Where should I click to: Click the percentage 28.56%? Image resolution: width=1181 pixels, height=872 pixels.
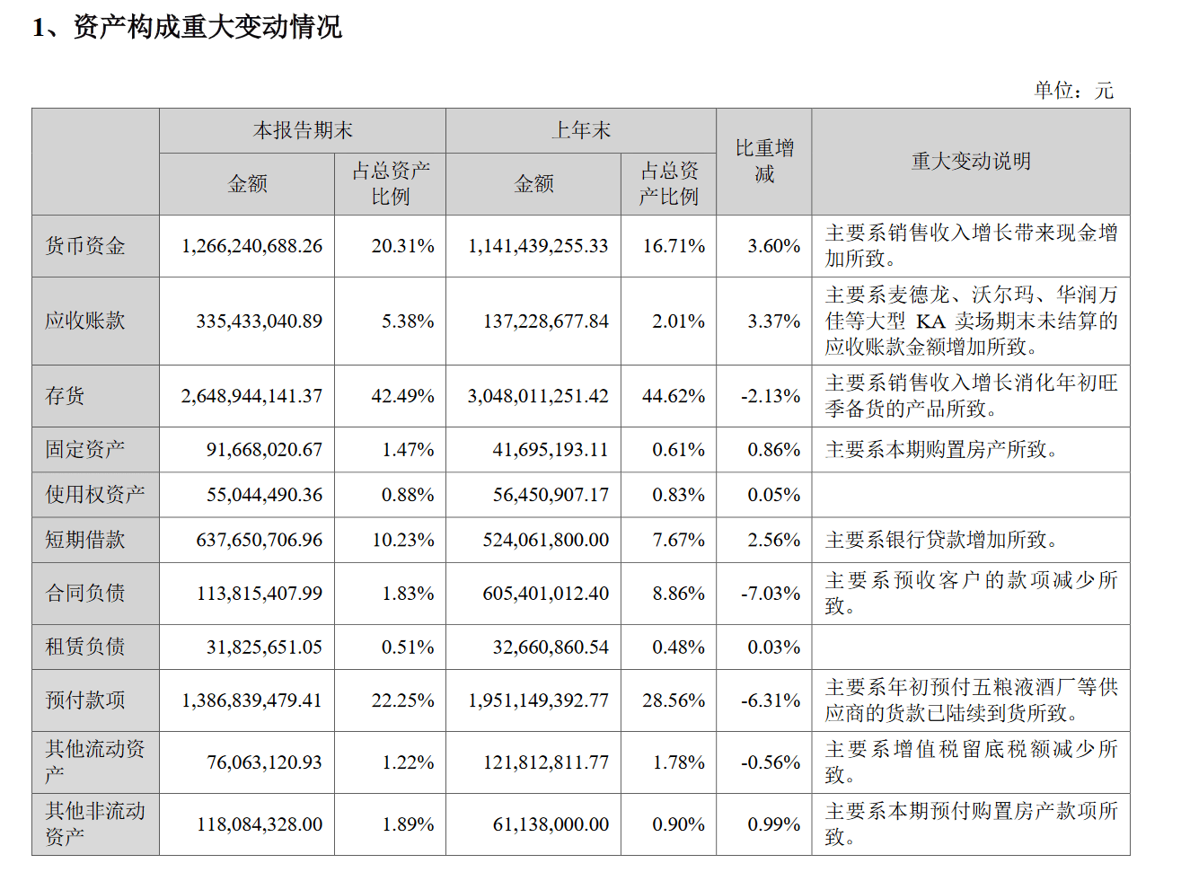click(x=674, y=700)
